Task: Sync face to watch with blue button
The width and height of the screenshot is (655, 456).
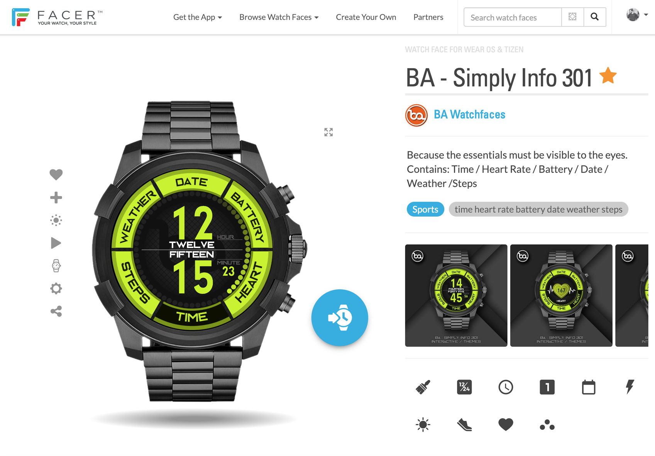Action: (340, 317)
